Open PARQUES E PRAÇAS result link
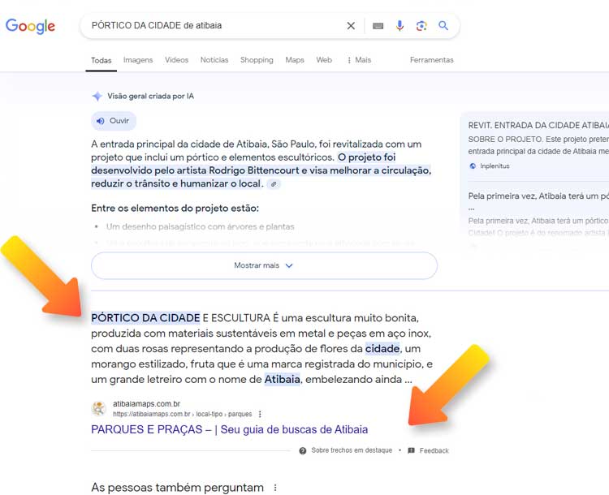 229,429
